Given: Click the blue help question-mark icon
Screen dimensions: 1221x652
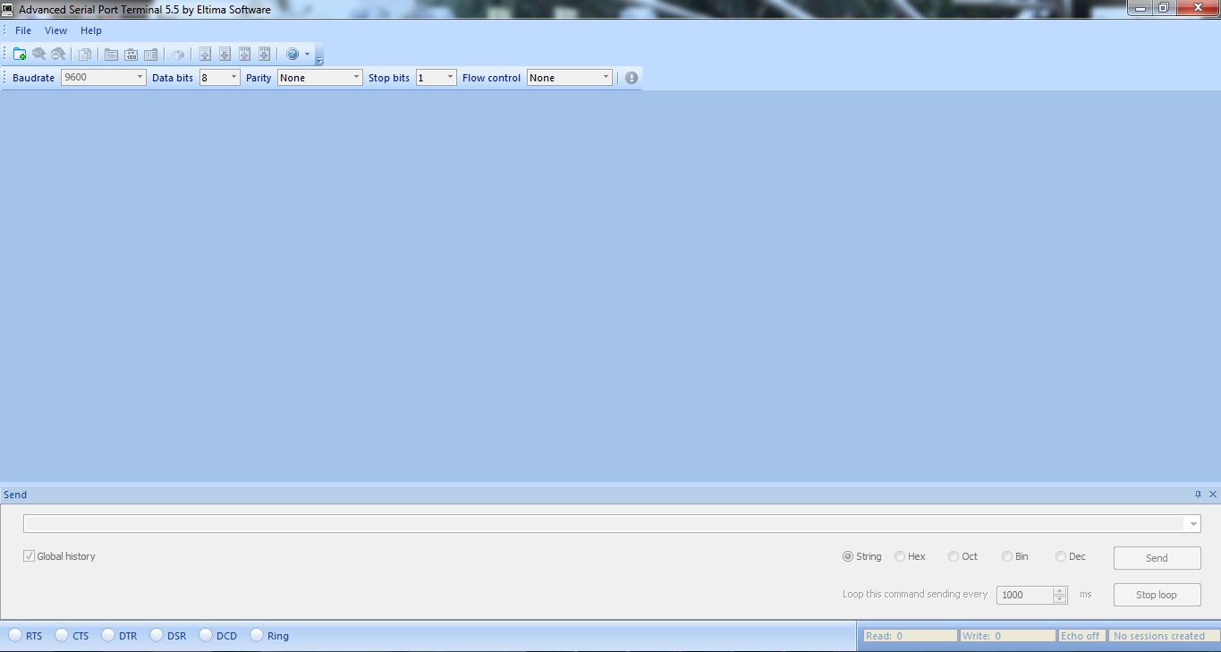Looking at the screenshot, I should point(292,55).
